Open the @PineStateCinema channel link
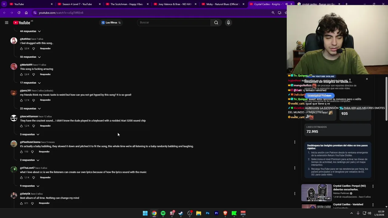Screen dimensions: 388x218 pyautogui.click(x=30, y=142)
